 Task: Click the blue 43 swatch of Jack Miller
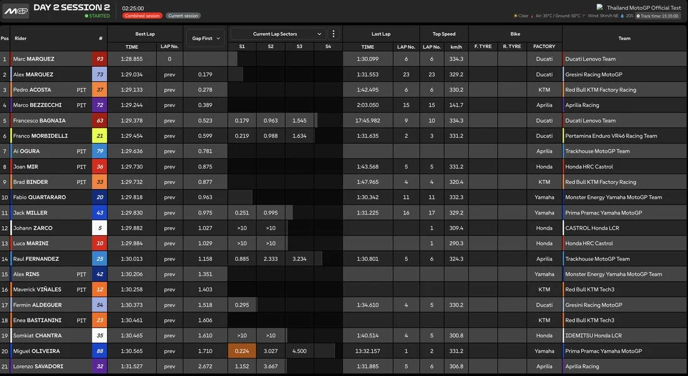pyautogui.click(x=99, y=212)
